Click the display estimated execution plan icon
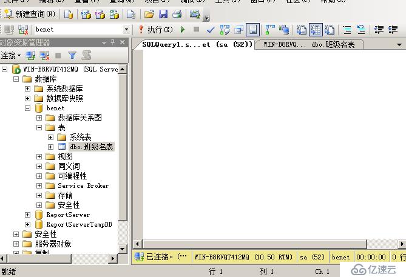The height and width of the screenshot is (277, 406). [x=225, y=30]
